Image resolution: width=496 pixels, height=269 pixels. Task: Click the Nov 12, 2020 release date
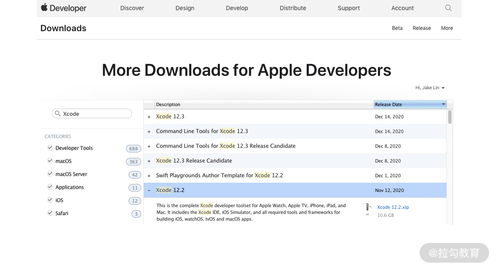point(389,190)
